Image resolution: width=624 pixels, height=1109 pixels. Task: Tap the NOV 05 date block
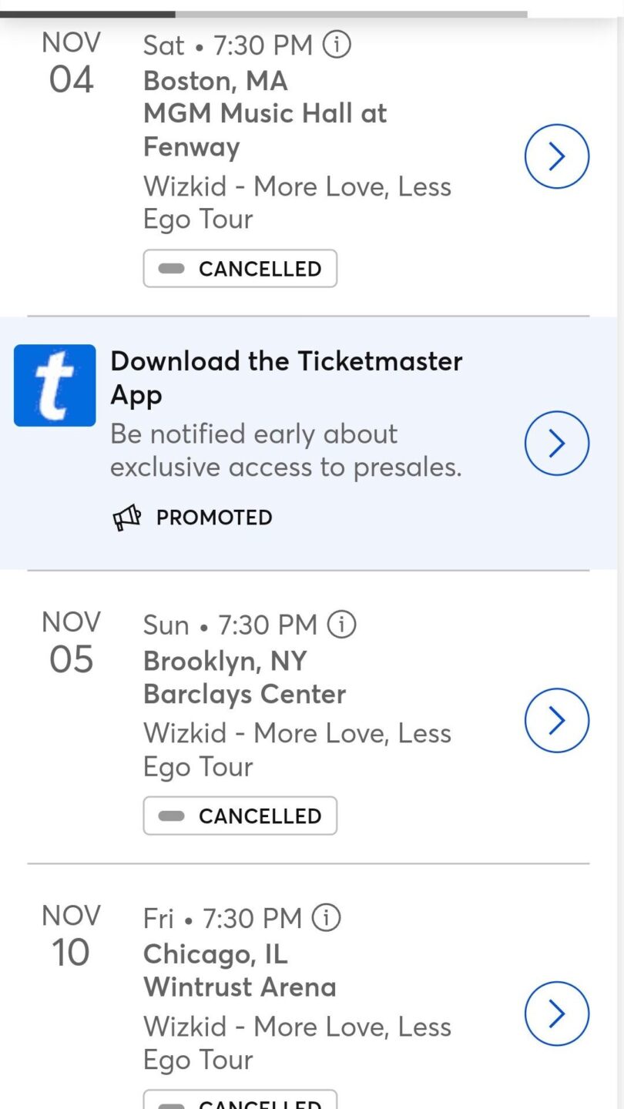[x=71, y=642]
